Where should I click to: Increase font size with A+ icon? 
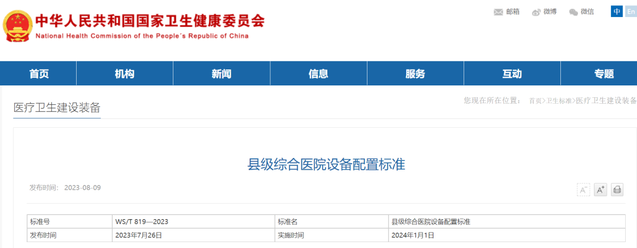(x=600, y=190)
